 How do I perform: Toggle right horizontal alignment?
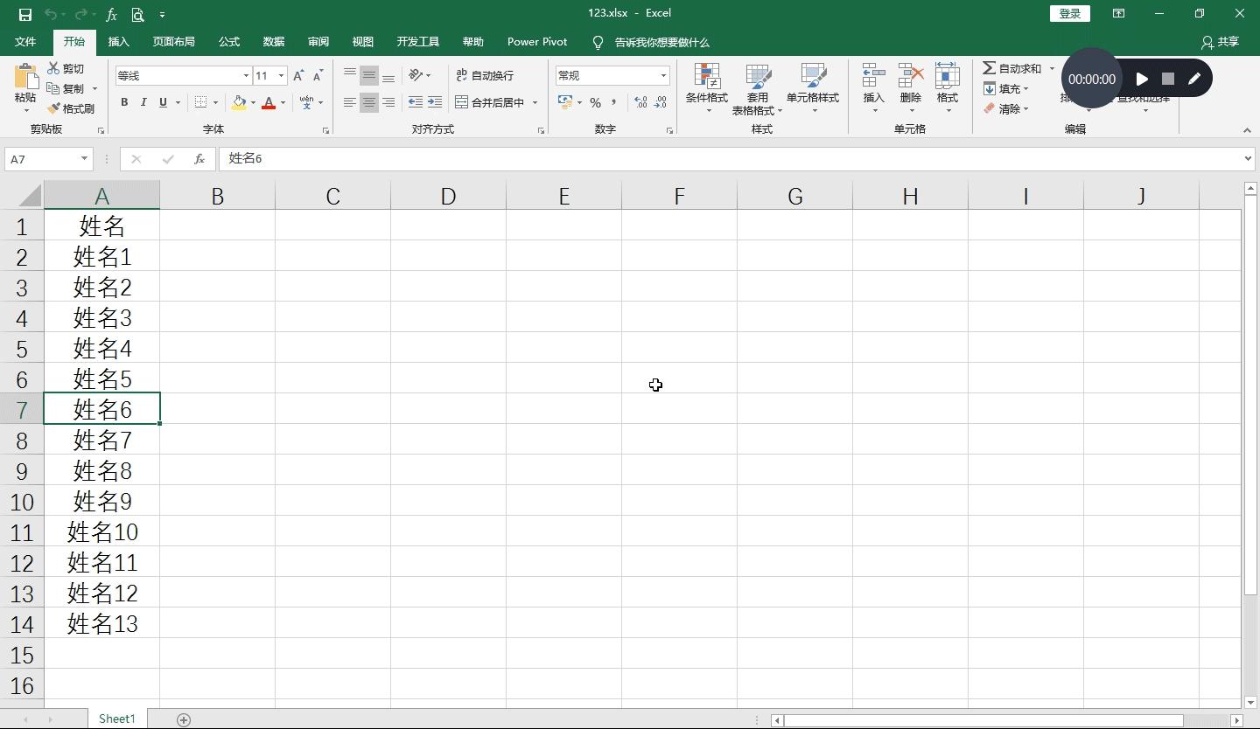click(388, 102)
